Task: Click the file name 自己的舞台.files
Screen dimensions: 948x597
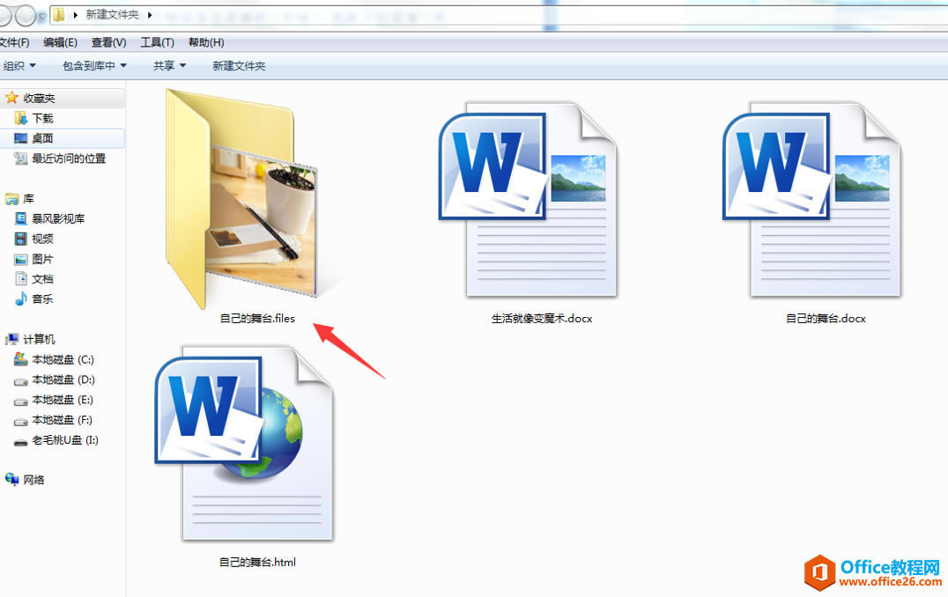Action: [257, 319]
